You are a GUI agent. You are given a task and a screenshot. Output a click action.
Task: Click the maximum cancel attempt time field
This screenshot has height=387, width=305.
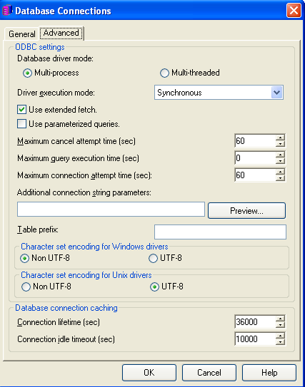[x=255, y=140]
